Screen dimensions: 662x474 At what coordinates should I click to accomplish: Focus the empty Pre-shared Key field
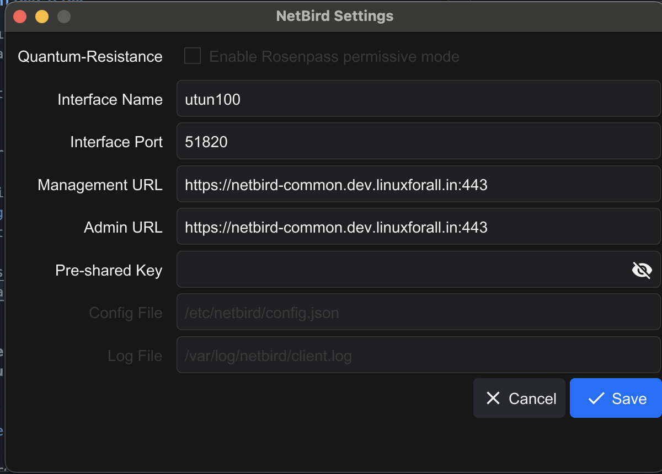click(403, 270)
